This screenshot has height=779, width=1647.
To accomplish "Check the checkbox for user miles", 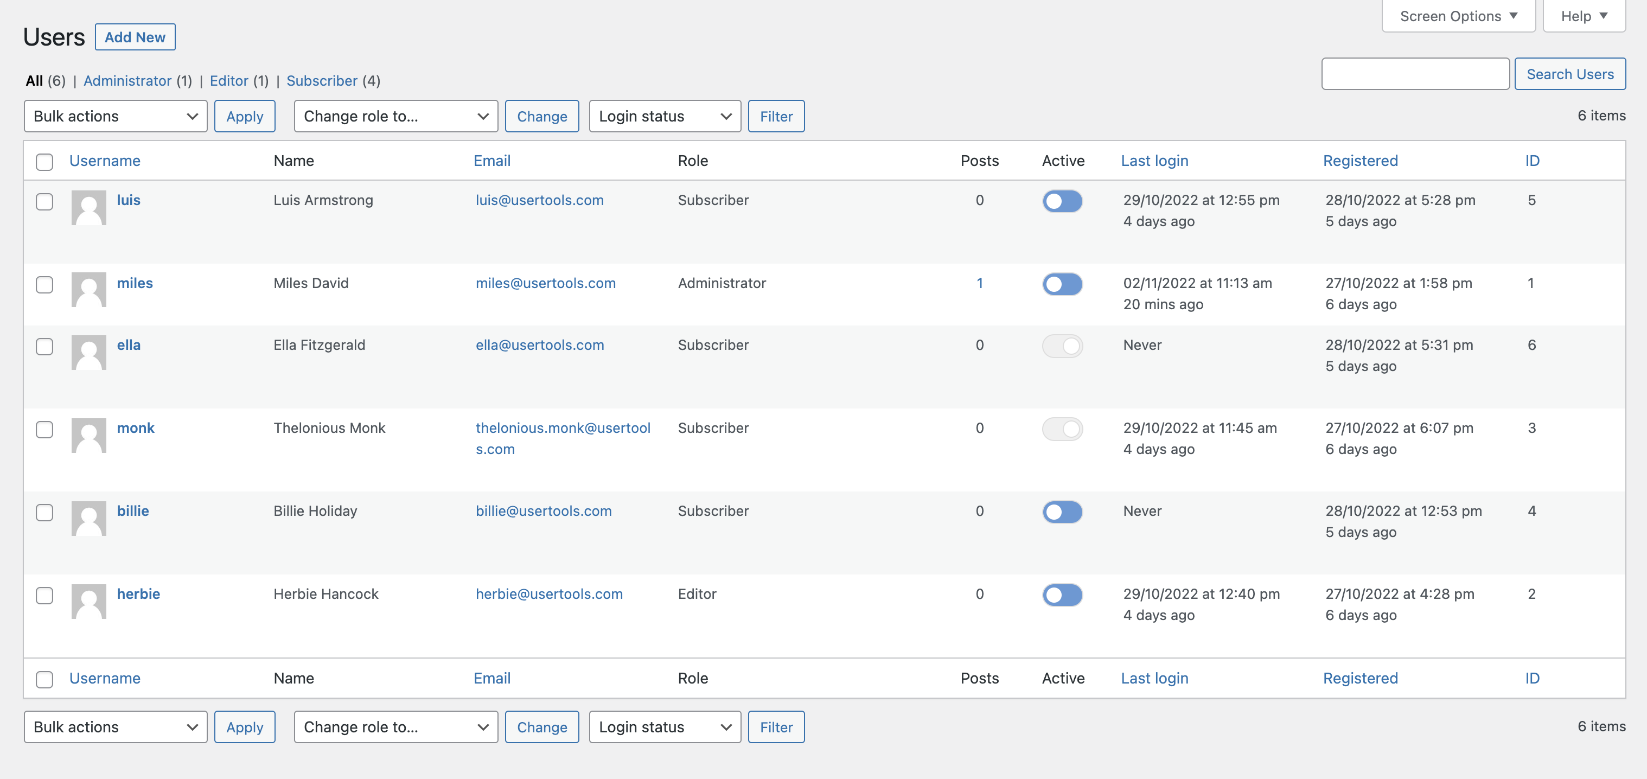I will pos(44,285).
